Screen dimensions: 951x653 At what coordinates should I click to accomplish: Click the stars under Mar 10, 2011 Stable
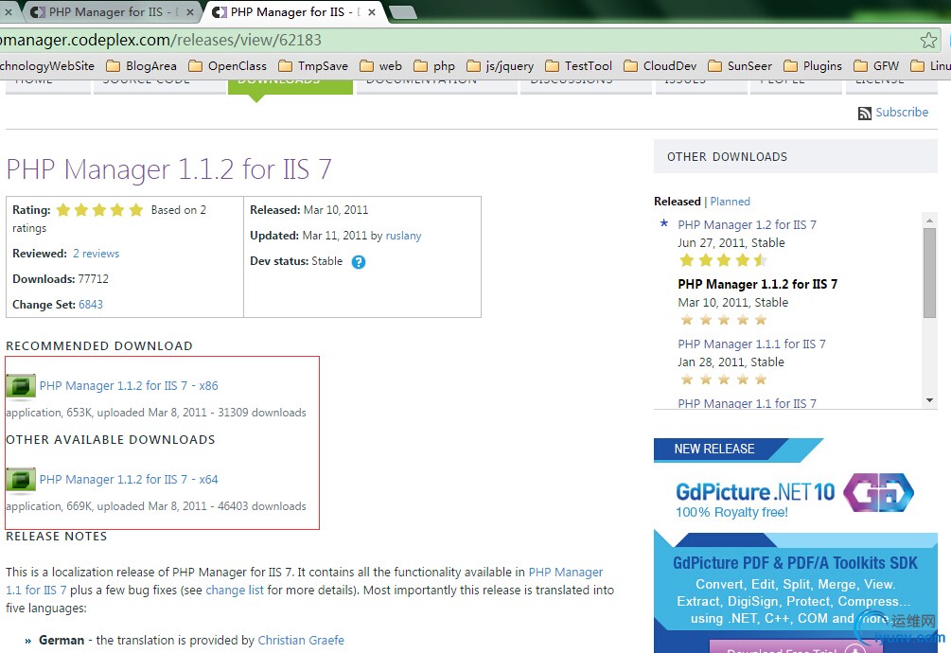coord(724,320)
